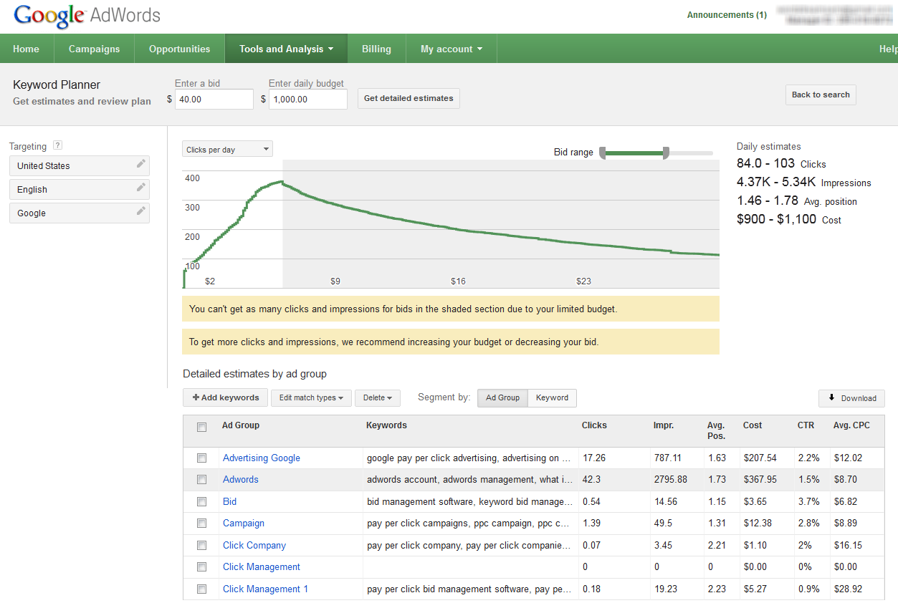Click the daily budget input field
Image resolution: width=898 pixels, height=603 pixels.
coord(308,99)
